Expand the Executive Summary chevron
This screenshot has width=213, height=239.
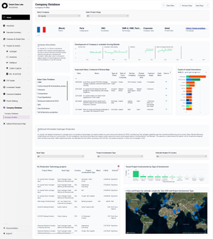(x=28, y=33)
